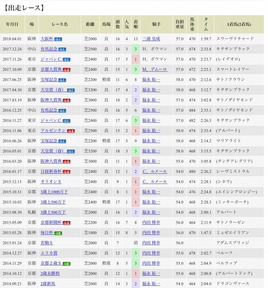The width and height of the screenshot is (269, 288).
Task: Open the 京都２歳S race link
Action: [51, 263]
